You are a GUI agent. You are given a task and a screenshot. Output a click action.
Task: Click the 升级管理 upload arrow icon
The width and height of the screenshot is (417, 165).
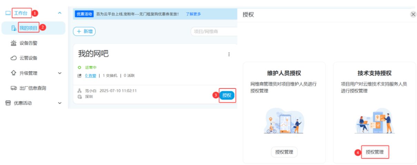coord(13,73)
